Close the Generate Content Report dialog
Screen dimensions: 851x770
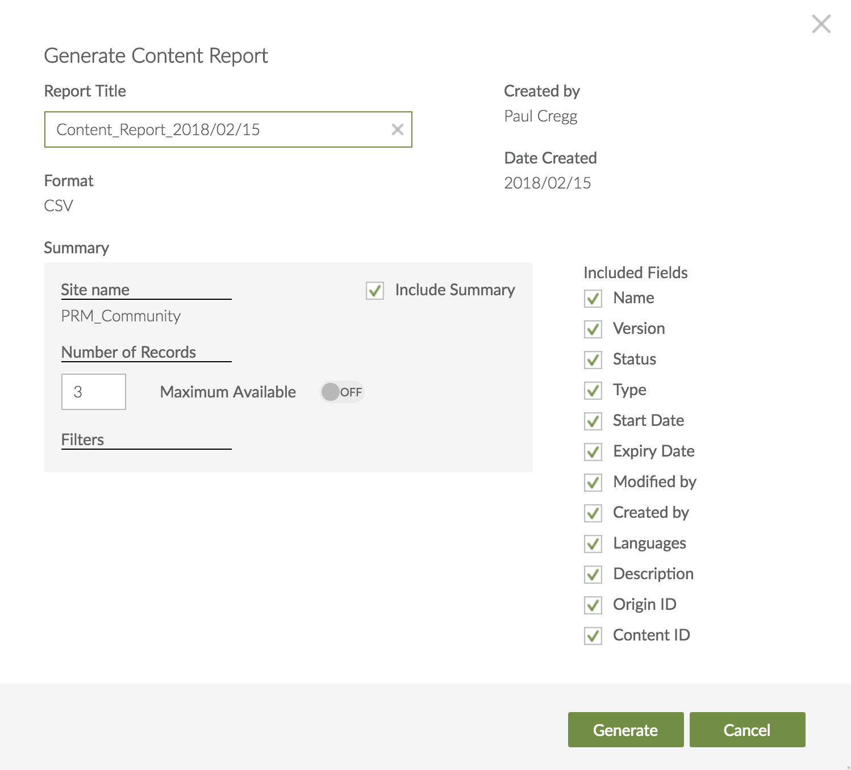821,24
